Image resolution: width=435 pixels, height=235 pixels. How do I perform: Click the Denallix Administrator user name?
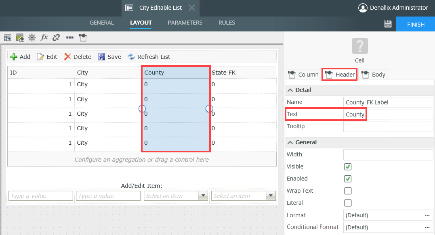pos(399,8)
